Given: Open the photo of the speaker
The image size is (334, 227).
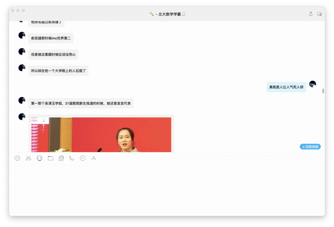Looking at the screenshot, I should [101, 135].
